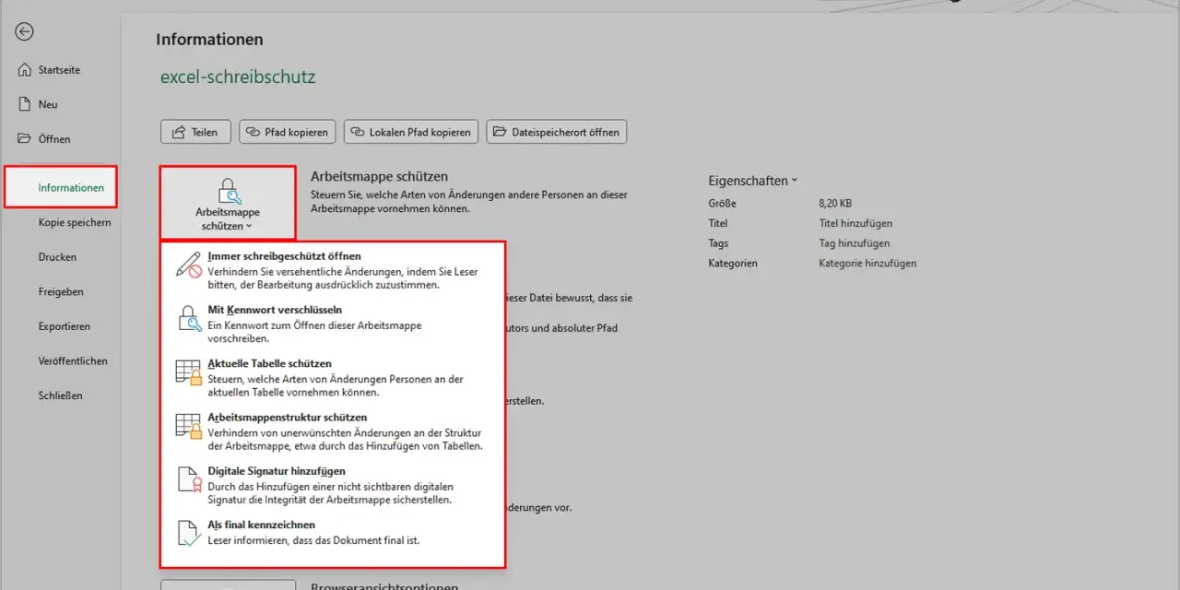This screenshot has height=590, width=1180.
Task: Click the Arbeitsmappe schützen section heading text
Action: (x=379, y=176)
